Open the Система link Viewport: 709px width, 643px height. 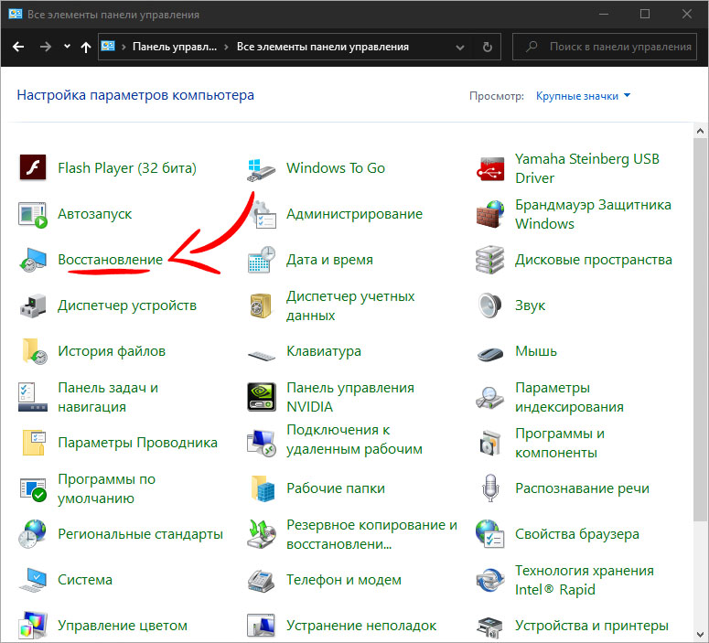click(85, 580)
